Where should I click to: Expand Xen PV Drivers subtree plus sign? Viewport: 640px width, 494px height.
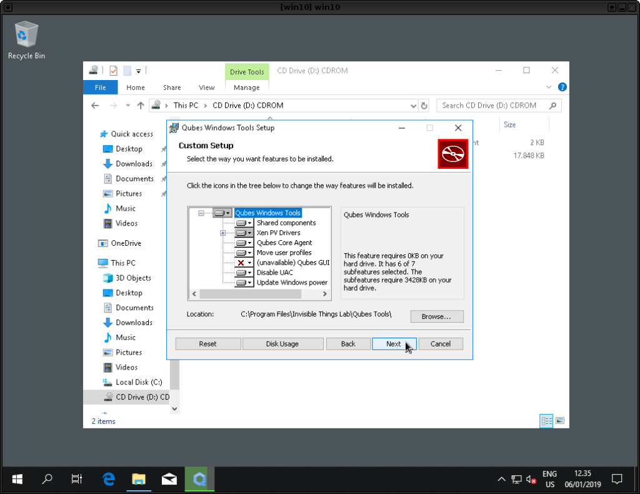pos(223,233)
